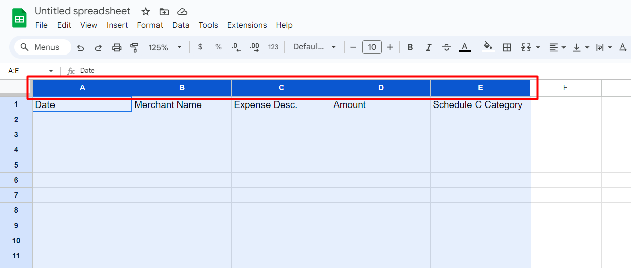
Task: Click the font size field showing 10
Action: pyautogui.click(x=372, y=47)
